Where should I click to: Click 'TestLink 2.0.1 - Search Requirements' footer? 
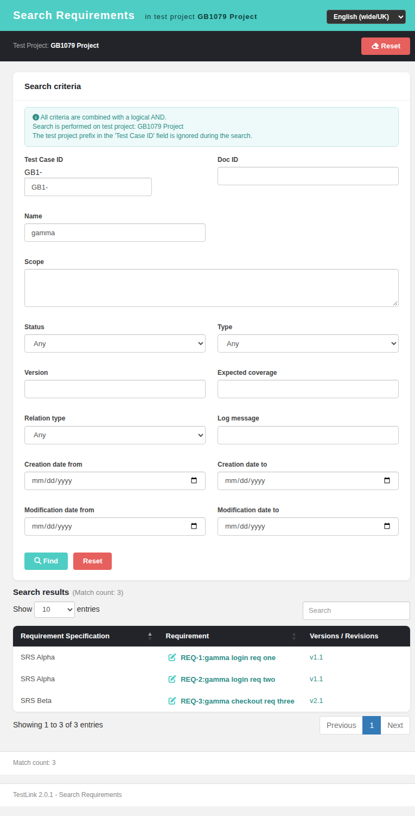(x=67, y=795)
